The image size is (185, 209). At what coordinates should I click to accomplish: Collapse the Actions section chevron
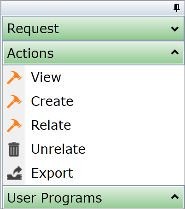pos(175,52)
